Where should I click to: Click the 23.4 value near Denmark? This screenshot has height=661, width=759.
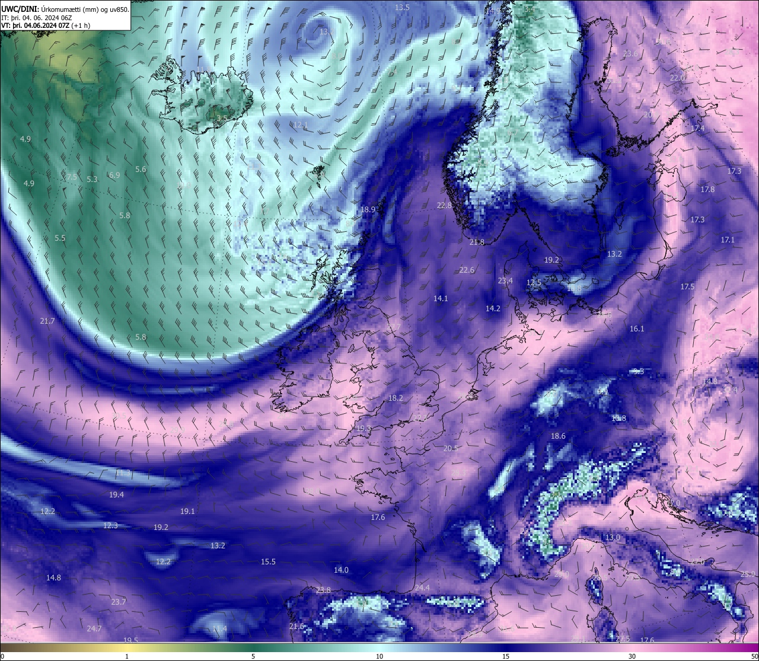(505, 280)
